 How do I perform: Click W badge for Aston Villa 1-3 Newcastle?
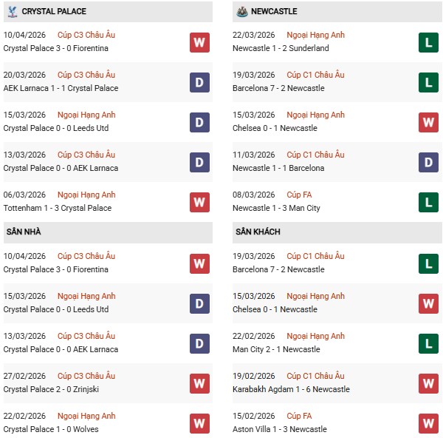point(428,423)
